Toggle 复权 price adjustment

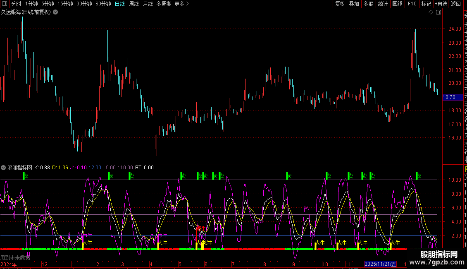(x=340, y=4)
